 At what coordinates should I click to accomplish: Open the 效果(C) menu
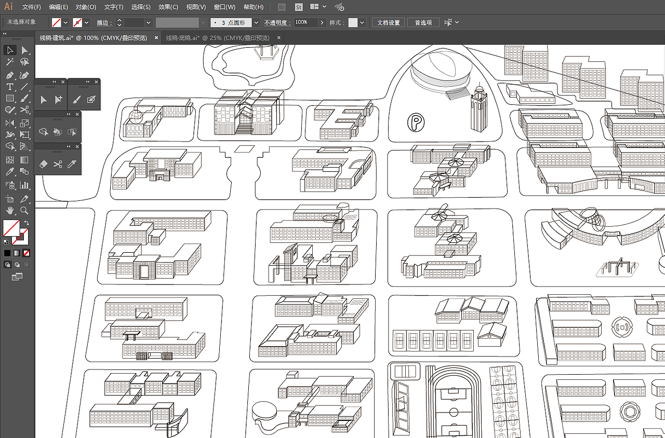(168, 7)
